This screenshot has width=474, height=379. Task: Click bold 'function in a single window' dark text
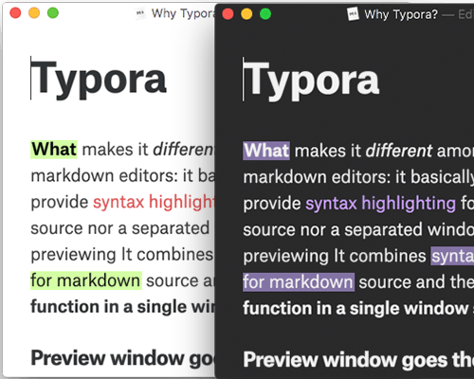[355, 308]
